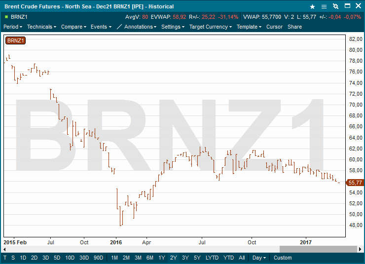The height and width of the screenshot is (264, 365).
Task: Open the Custom range option
Action: coord(283,258)
